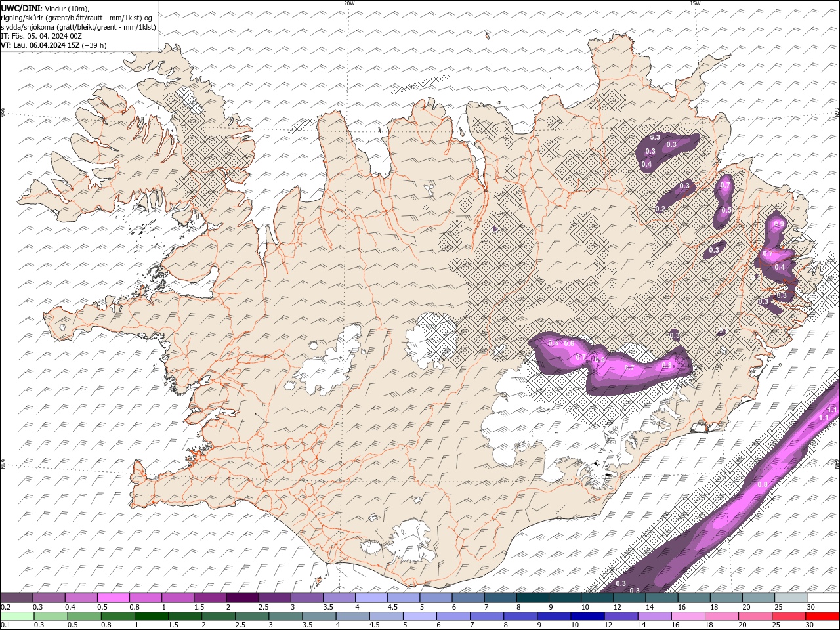The width and height of the screenshot is (840, 630).
Task: Click the 'IT: Fös. 05. 04. 2024 00Z' initial time line
Action: coord(41,36)
